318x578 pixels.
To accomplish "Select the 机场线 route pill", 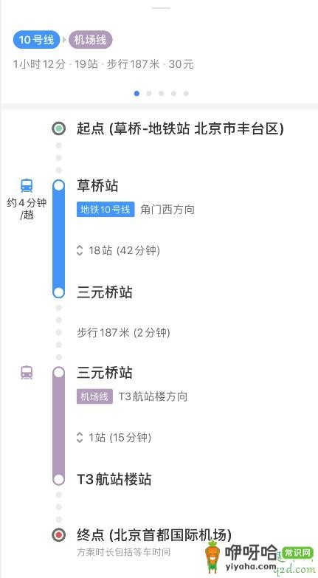I will (90, 39).
